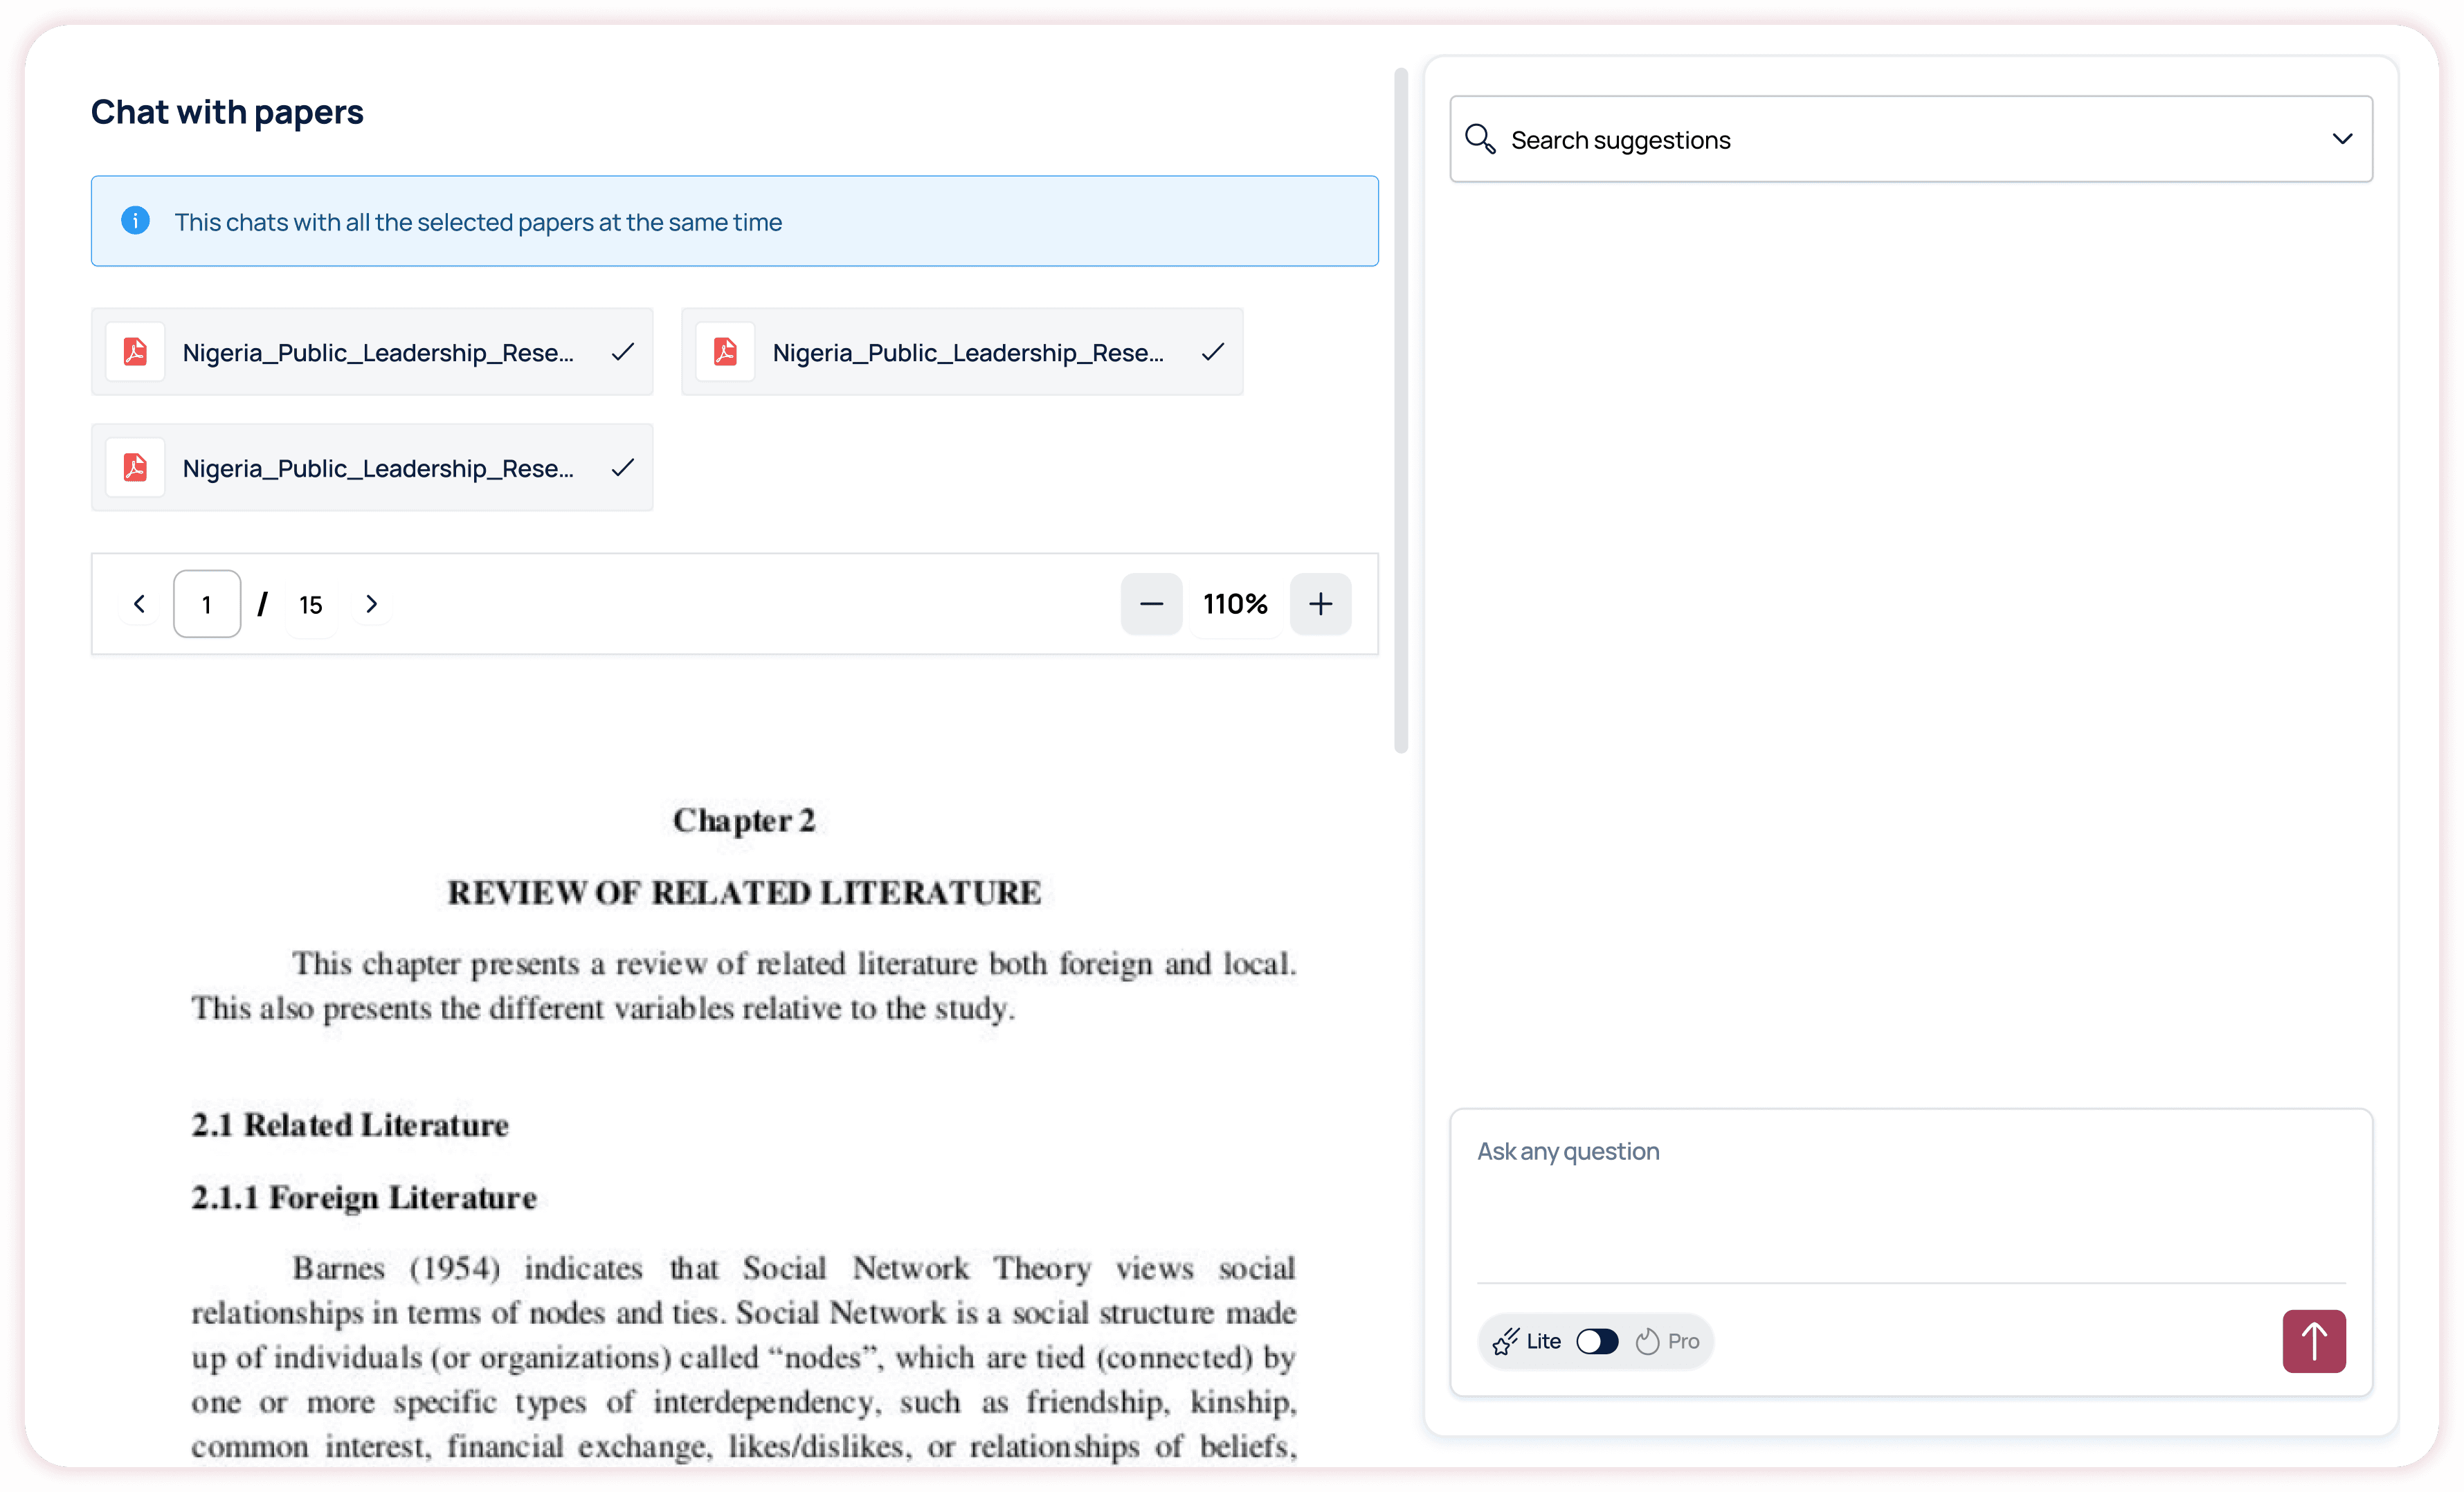Click the search magnifier icon
This screenshot has height=1492, width=2464.
click(x=1480, y=139)
